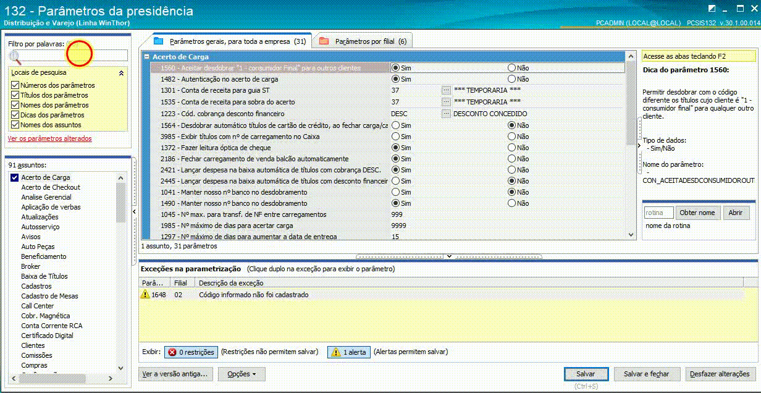Toggle the Títulos dos parâmetros checkbox

pyautogui.click(x=15, y=95)
